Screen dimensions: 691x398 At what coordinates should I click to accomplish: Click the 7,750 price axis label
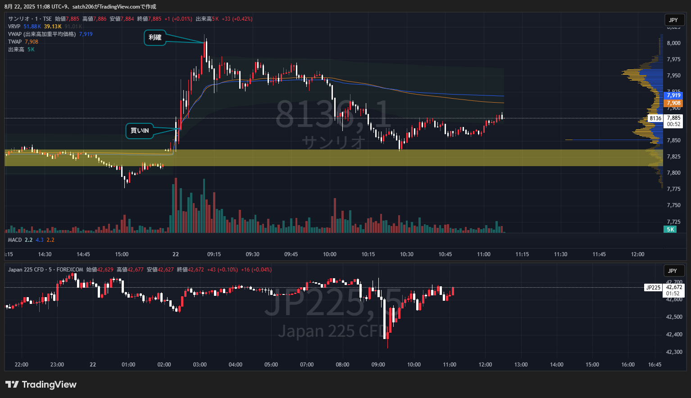[x=674, y=205]
